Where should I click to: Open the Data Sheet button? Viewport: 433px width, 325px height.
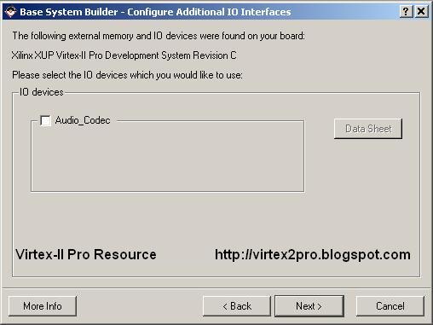coord(368,129)
